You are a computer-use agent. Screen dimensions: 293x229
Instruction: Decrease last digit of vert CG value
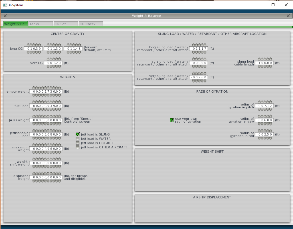(x=60, y=67)
